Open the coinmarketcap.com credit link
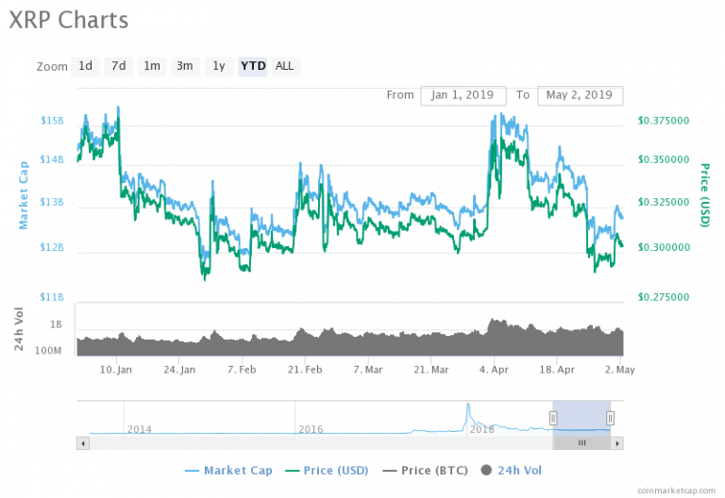This screenshot has height=498, width=725. click(676, 490)
